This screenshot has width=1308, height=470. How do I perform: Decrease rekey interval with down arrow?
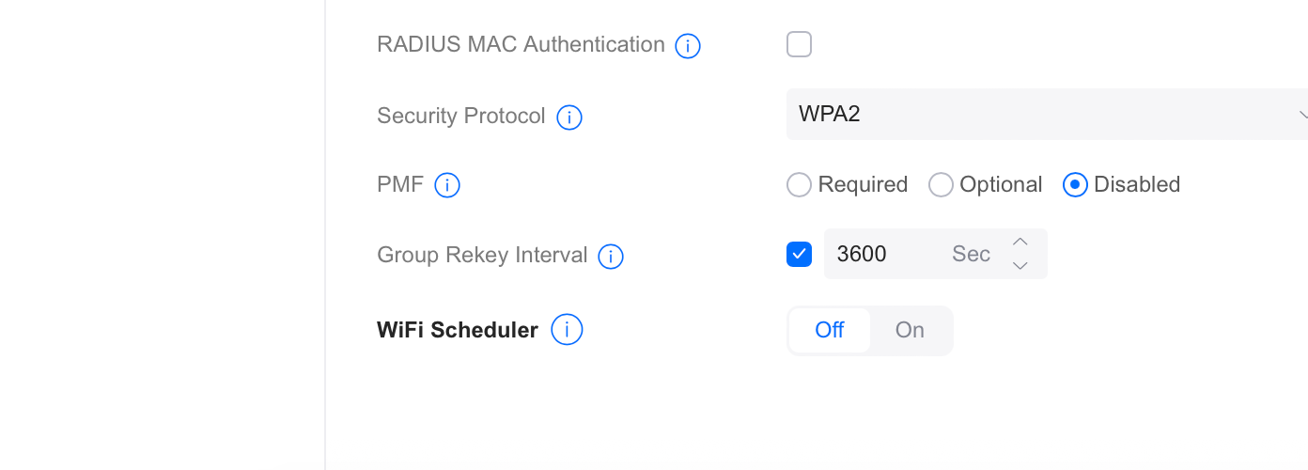click(x=1020, y=266)
